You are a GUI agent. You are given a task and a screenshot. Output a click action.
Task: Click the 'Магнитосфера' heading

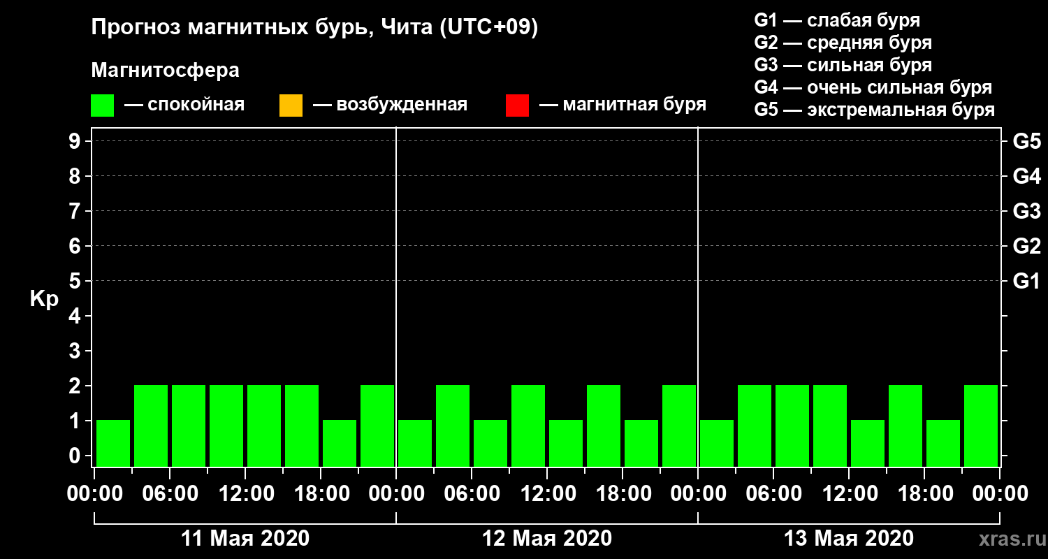pyautogui.click(x=166, y=71)
